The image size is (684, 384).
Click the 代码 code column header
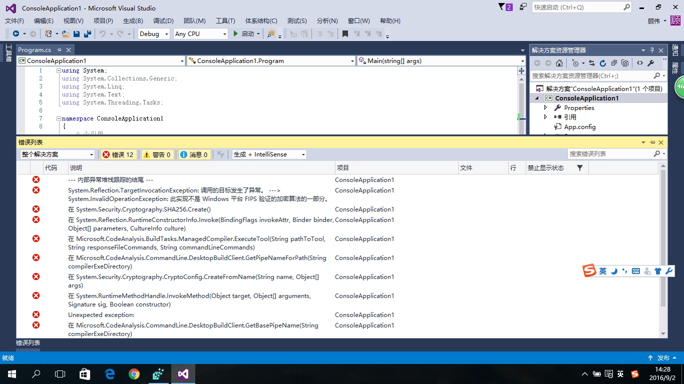tap(55, 168)
